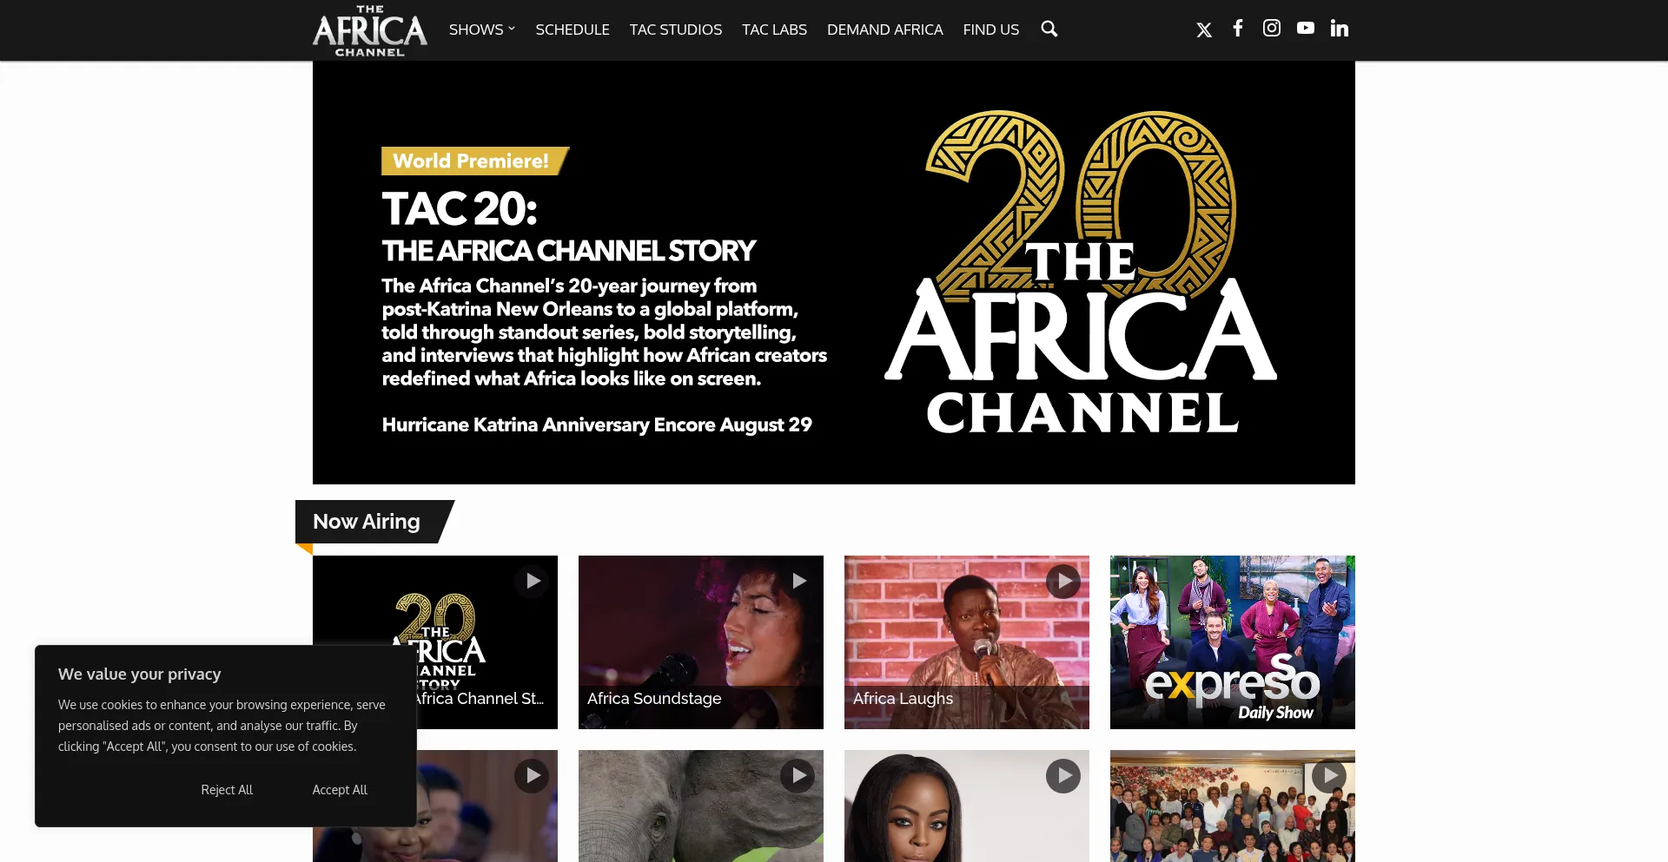
Task: Open the search magnifier icon
Action: coord(1049,29)
